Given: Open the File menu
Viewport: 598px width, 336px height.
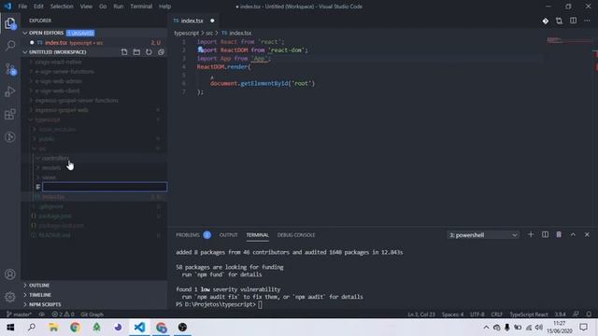Looking at the screenshot, I should coord(22,7).
